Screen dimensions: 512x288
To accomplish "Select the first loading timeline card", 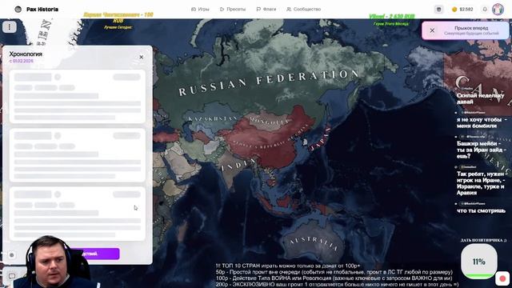I will click(x=78, y=97).
